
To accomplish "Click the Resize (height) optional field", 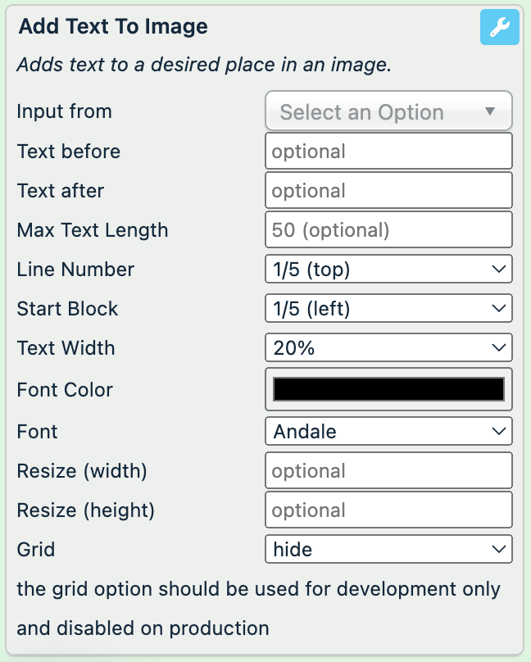I will tap(388, 510).
